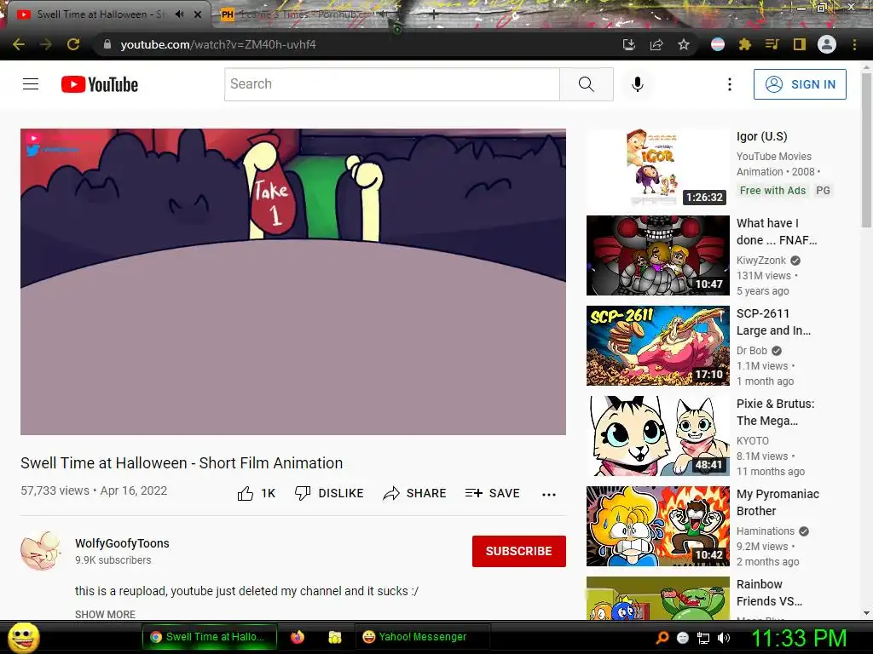873x654 pixels.
Task: Open the striped round extension icon
Action: (718, 44)
